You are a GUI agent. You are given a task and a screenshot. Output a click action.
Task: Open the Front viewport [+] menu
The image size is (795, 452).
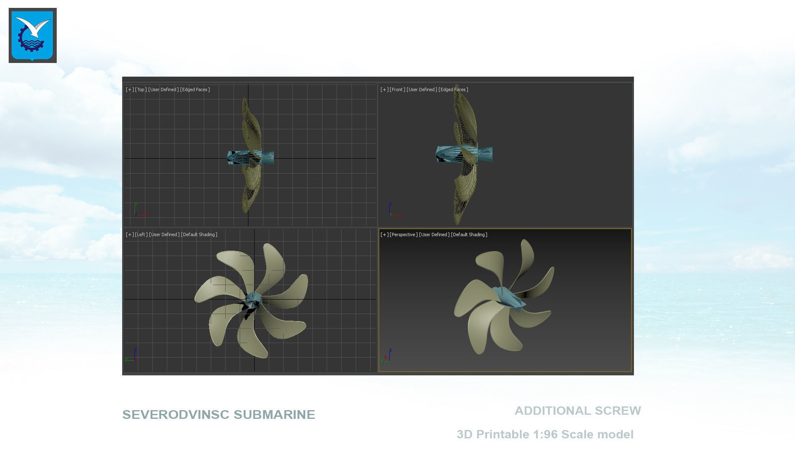point(384,89)
